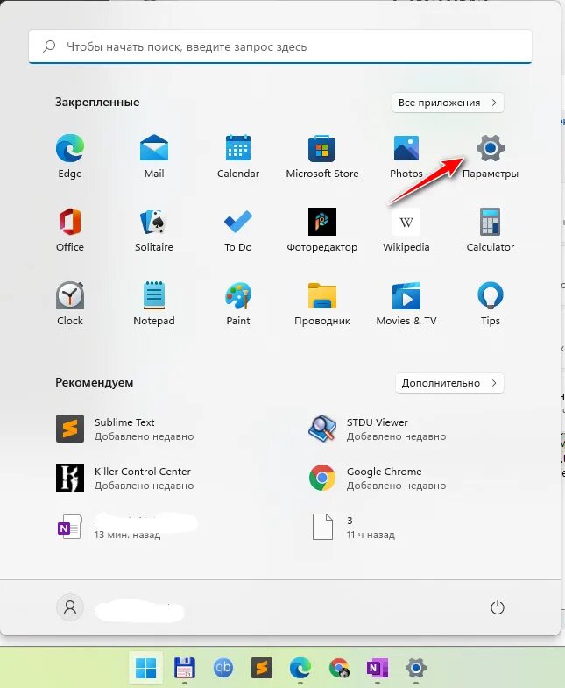Open Параметры settings gear in pinned apps
Screen dimensions: 565x688
(491, 157)
